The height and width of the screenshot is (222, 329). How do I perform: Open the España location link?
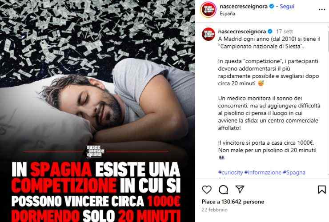tap(227, 14)
